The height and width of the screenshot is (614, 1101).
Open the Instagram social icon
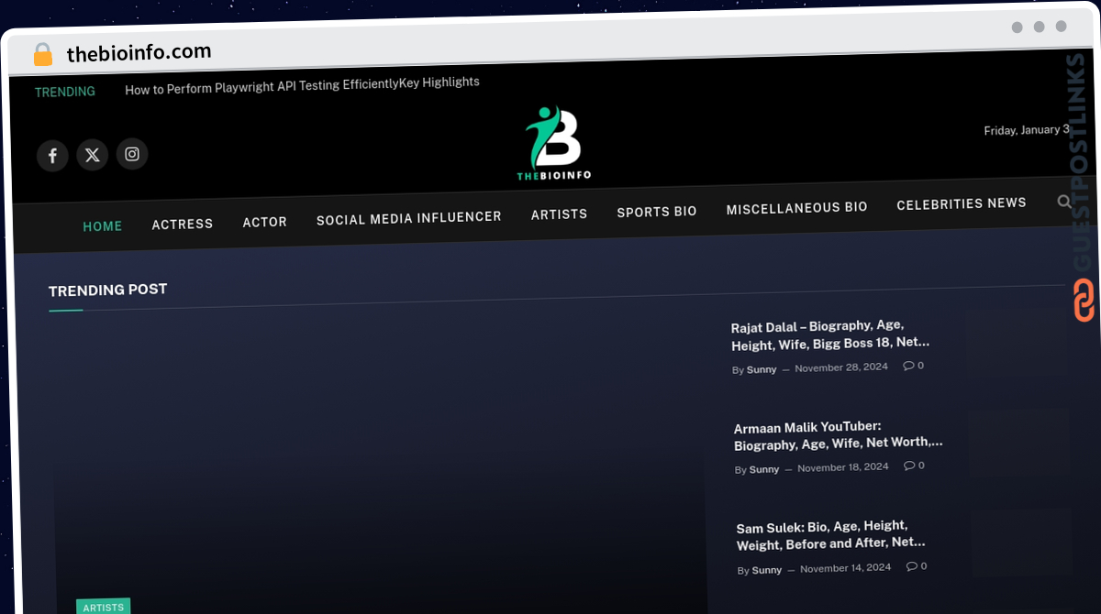[x=132, y=154]
